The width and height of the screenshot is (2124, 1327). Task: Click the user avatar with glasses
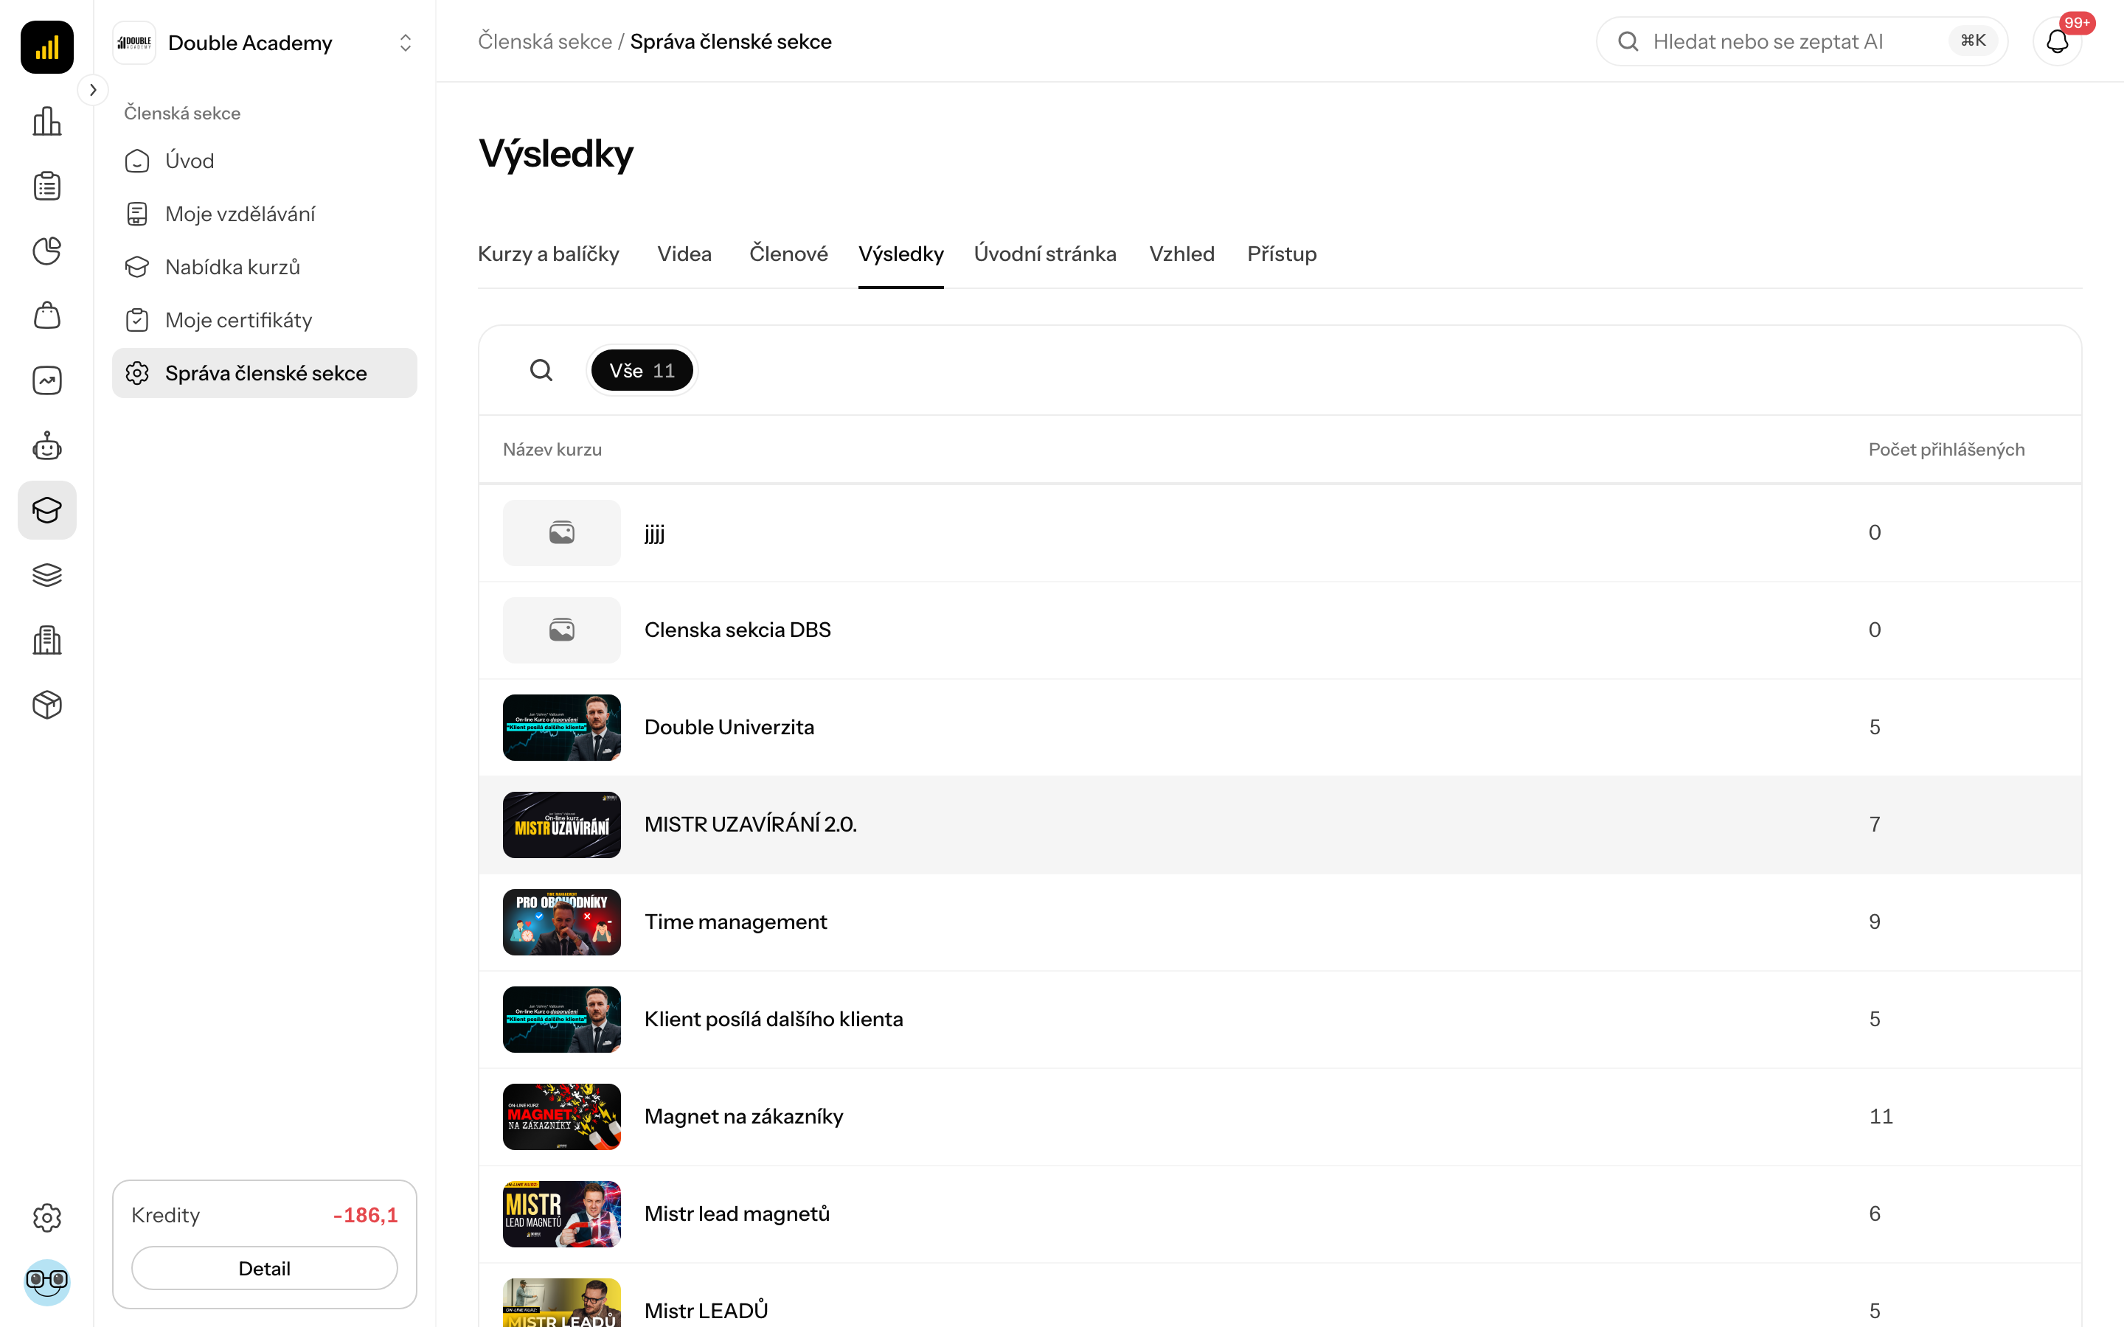click(46, 1282)
